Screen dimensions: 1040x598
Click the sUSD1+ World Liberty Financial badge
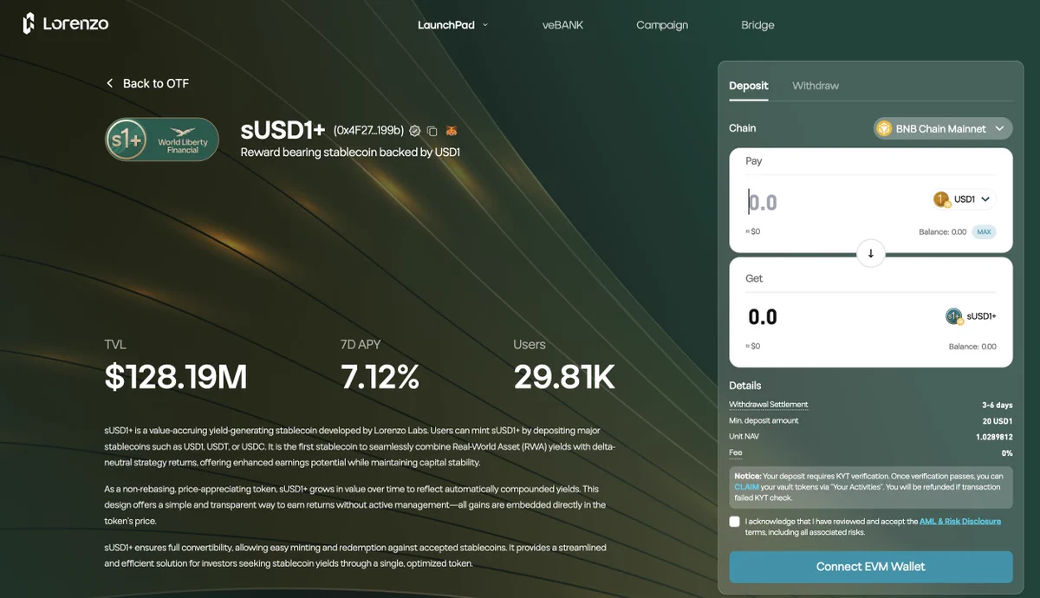point(161,140)
